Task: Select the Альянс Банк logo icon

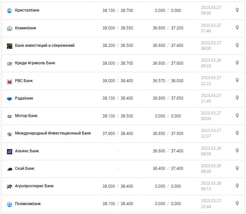Action: [9, 151]
